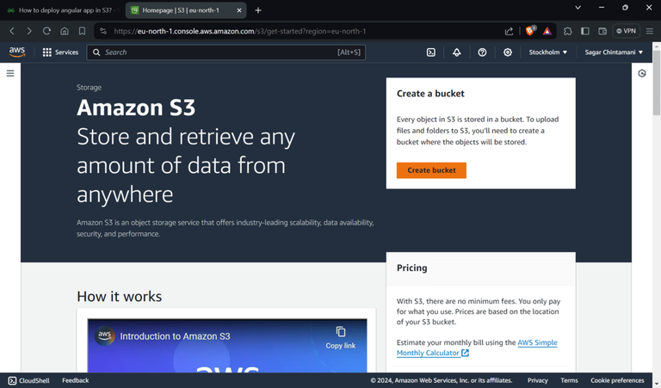Open the help question mark icon
The image size is (661, 388).
click(x=482, y=52)
